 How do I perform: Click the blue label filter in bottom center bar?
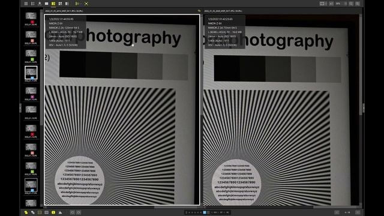pyautogui.click(x=205, y=212)
